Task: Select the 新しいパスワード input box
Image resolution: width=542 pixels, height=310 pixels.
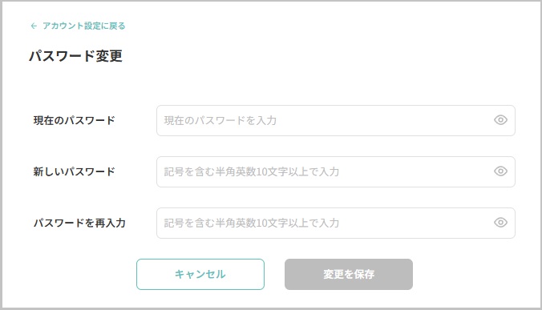Action: [x=336, y=171]
